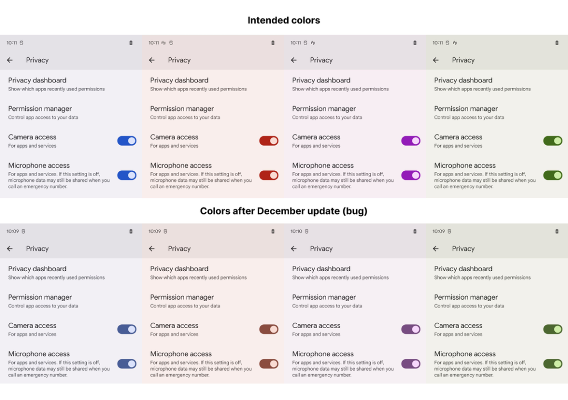Viewport: 568px width, 400px height.
Task: Tap back arrow in bottom green-themed Privacy screen
Action: coord(436,249)
